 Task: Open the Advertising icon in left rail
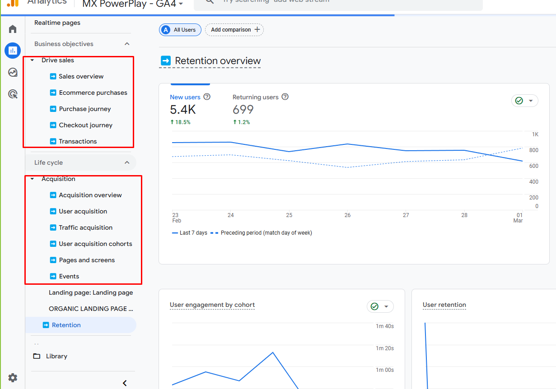click(x=13, y=94)
